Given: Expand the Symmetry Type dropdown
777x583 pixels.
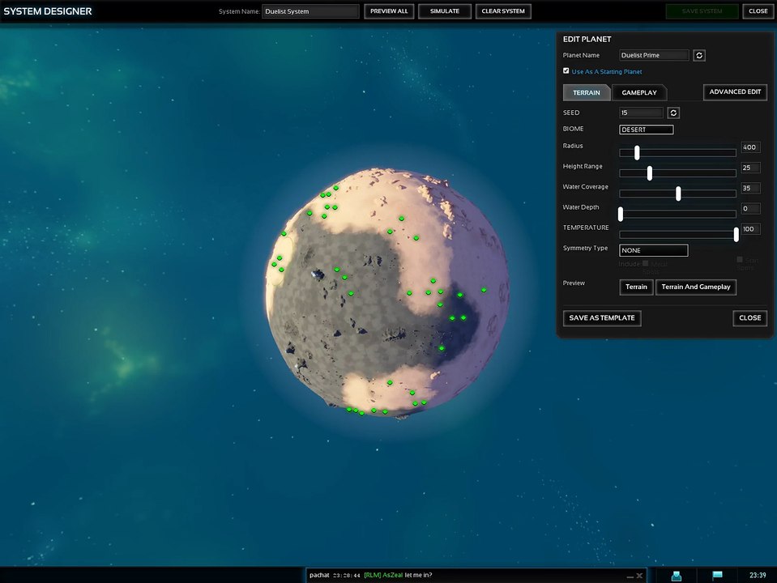Looking at the screenshot, I should pos(653,250).
